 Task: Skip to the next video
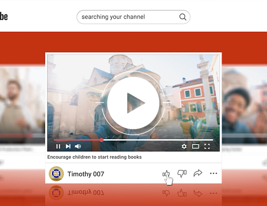[x=68, y=146]
